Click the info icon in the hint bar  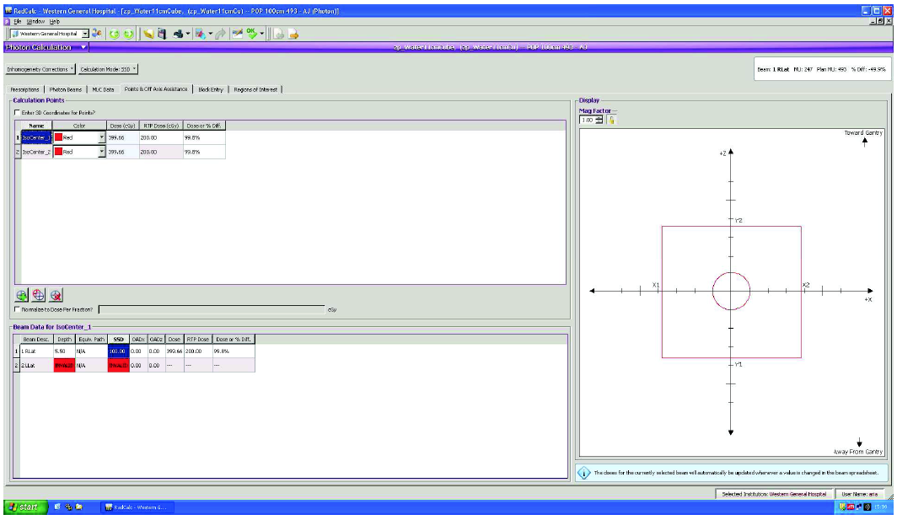coord(584,473)
